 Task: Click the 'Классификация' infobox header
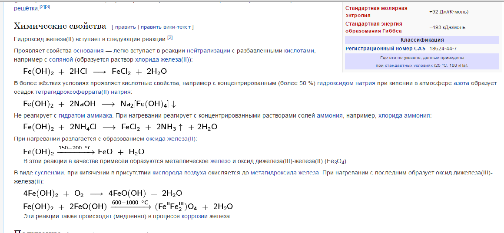tap(422, 40)
